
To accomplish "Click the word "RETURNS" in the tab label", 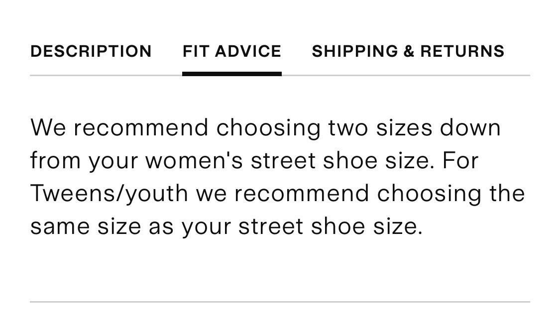I will point(462,51).
